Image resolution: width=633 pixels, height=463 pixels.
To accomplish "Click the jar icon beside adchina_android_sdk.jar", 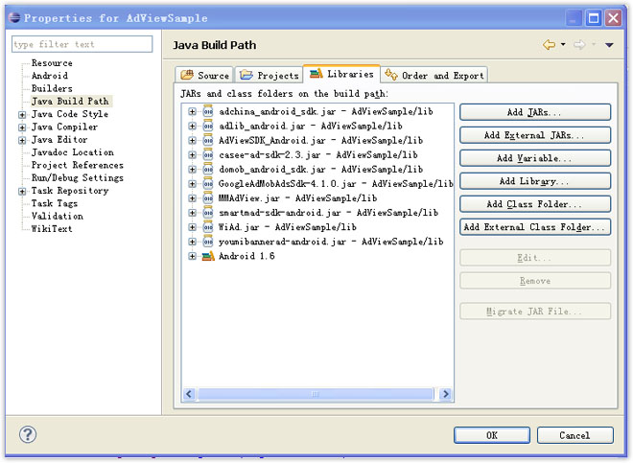I will tap(207, 111).
